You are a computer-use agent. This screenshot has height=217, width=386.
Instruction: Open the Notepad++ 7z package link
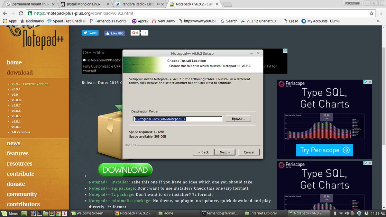pos(111,194)
